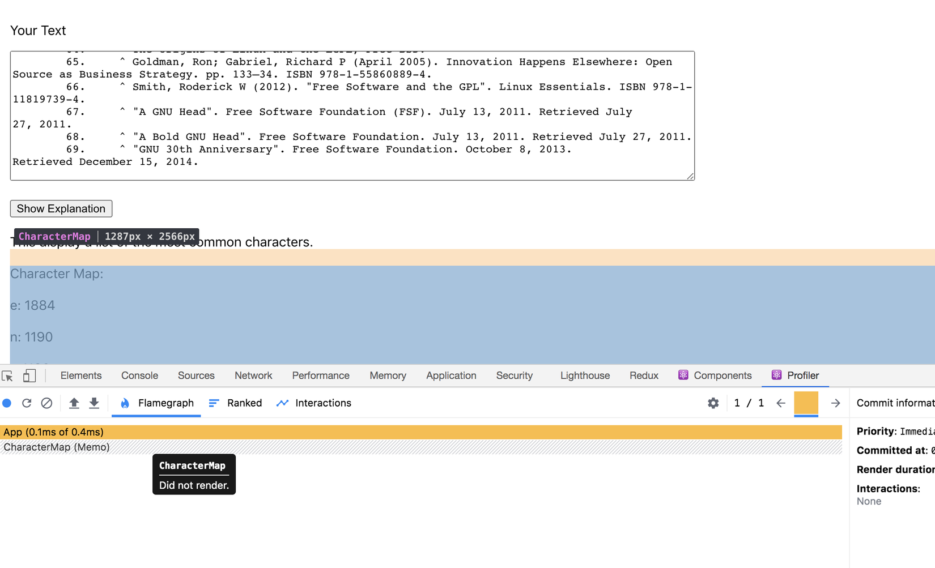Image resolution: width=935 pixels, height=568 pixels.
Task: Go to next commit arrow
Action: [835, 403]
